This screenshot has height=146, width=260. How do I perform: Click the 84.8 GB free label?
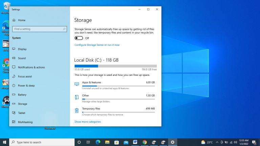(x=149, y=69)
